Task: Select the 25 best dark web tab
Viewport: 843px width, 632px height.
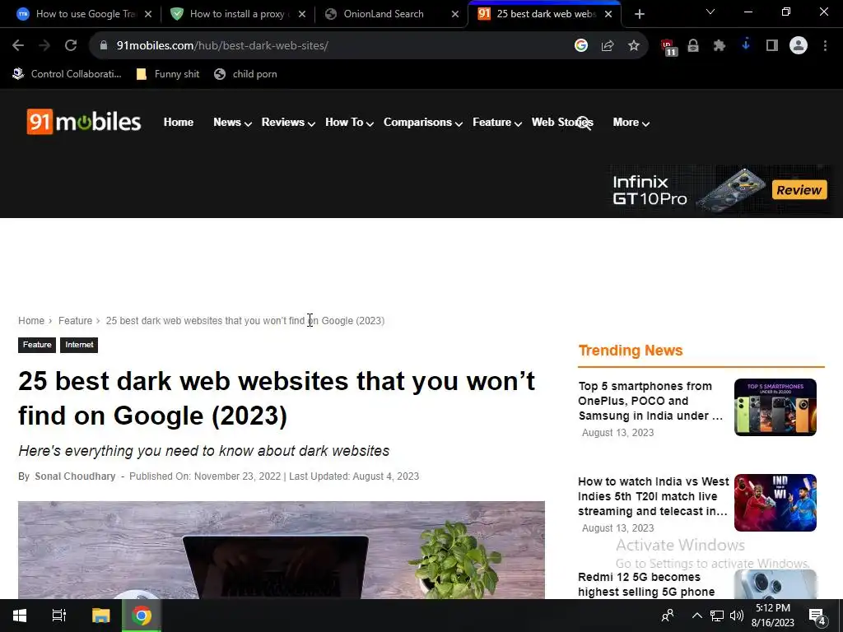Action: click(545, 14)
